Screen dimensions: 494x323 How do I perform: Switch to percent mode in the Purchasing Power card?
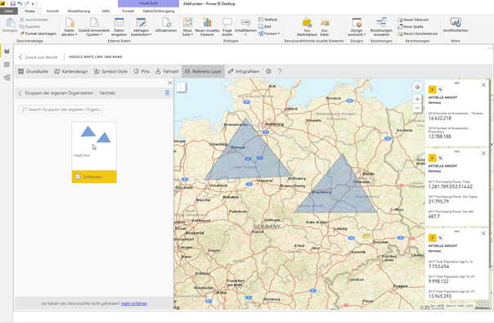(x=440, y=158)
